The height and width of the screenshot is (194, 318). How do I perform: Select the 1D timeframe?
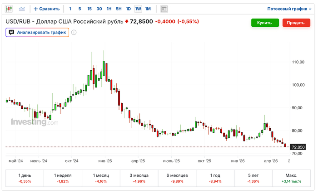129,9
